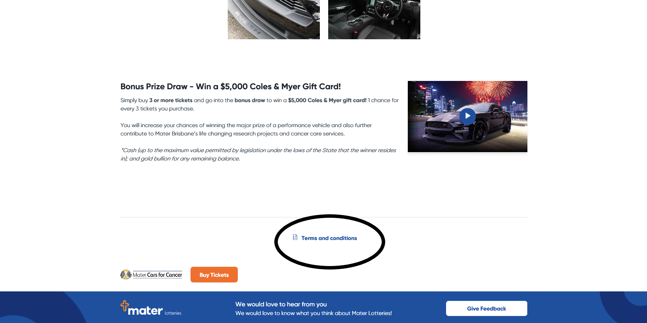This screenshot has height=323, width=647.
Task: Open the Mustang interior steering wheel photo
Action: pos(374,19)
